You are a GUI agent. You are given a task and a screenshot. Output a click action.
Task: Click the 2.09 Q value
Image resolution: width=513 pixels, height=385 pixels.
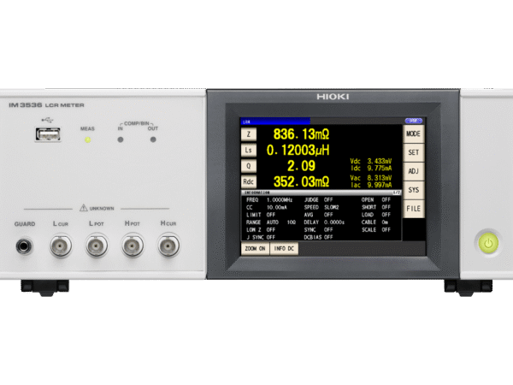click(301, 166)
